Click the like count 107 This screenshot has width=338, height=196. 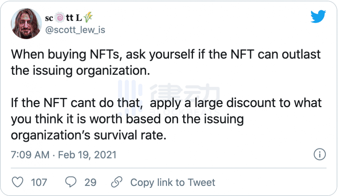[39, 182]
